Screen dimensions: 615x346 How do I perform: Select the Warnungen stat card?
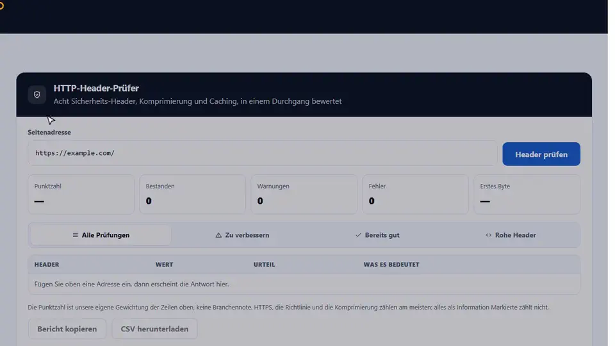[x=304, y=195]
